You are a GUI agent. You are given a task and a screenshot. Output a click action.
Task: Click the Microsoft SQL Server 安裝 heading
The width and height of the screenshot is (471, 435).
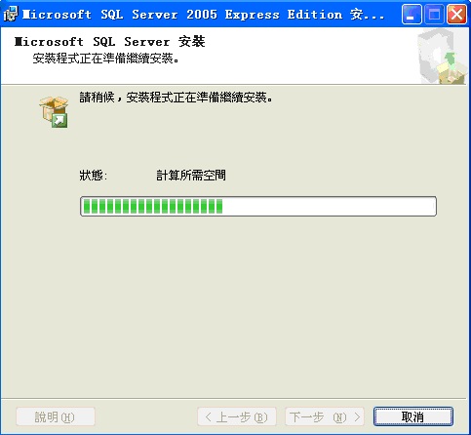tap(109, 42)
